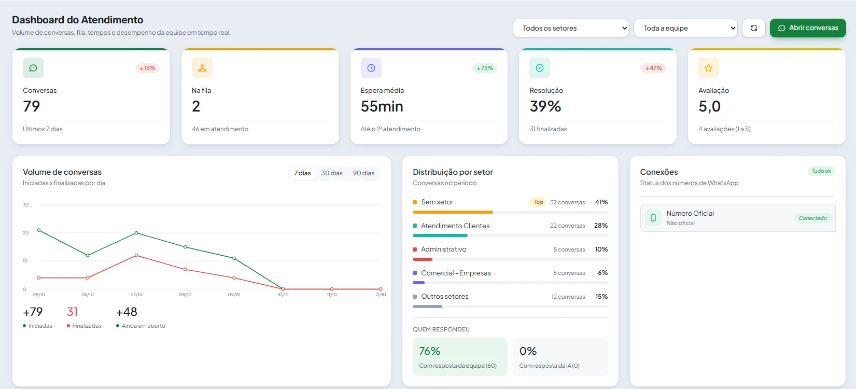856x389 pixels.
Task: Click the Dashboard do Atendimento heading
Action: point(78,20)
